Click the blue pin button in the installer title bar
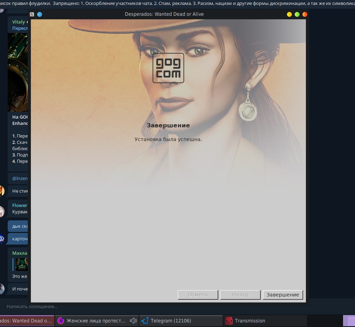The image size is (355, 327). coord(40,14)
